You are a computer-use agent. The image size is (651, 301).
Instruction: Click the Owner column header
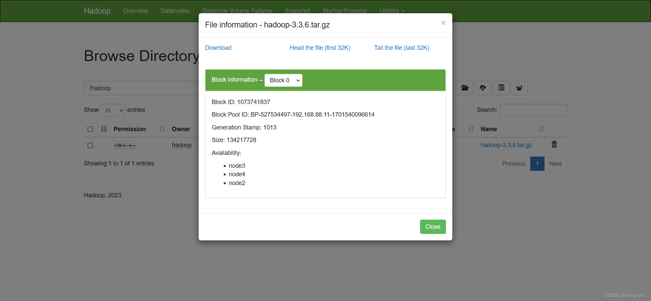point(181,129)
